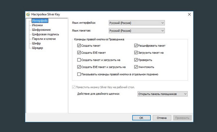Screen dimensions: 217x132
Task: Confirm settings with the OK button
Action: (x=141, y=118)
